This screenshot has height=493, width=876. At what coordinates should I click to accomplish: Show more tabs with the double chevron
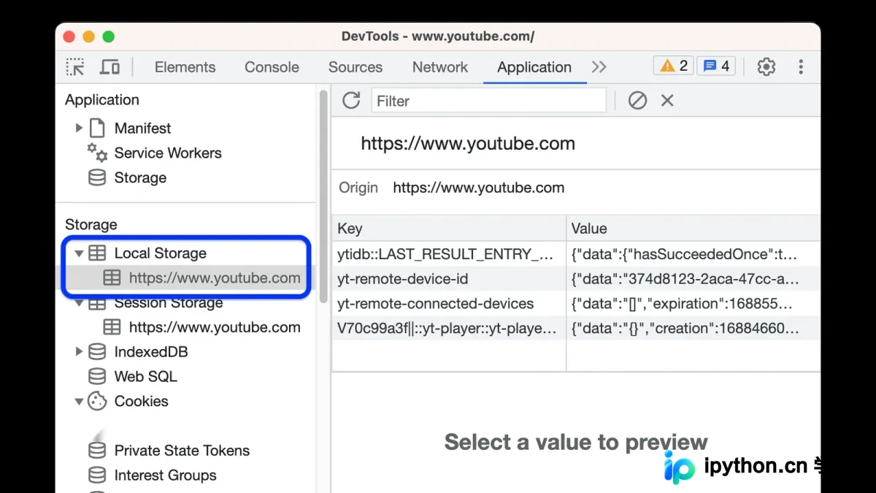[599, 66]
